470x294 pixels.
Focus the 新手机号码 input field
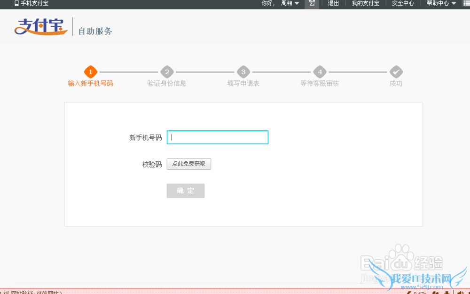[218, 137]
